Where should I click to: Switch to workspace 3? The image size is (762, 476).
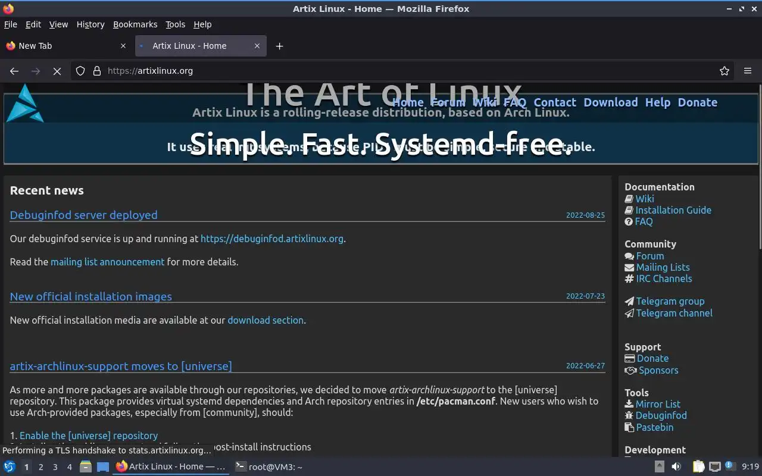(55, 467)
